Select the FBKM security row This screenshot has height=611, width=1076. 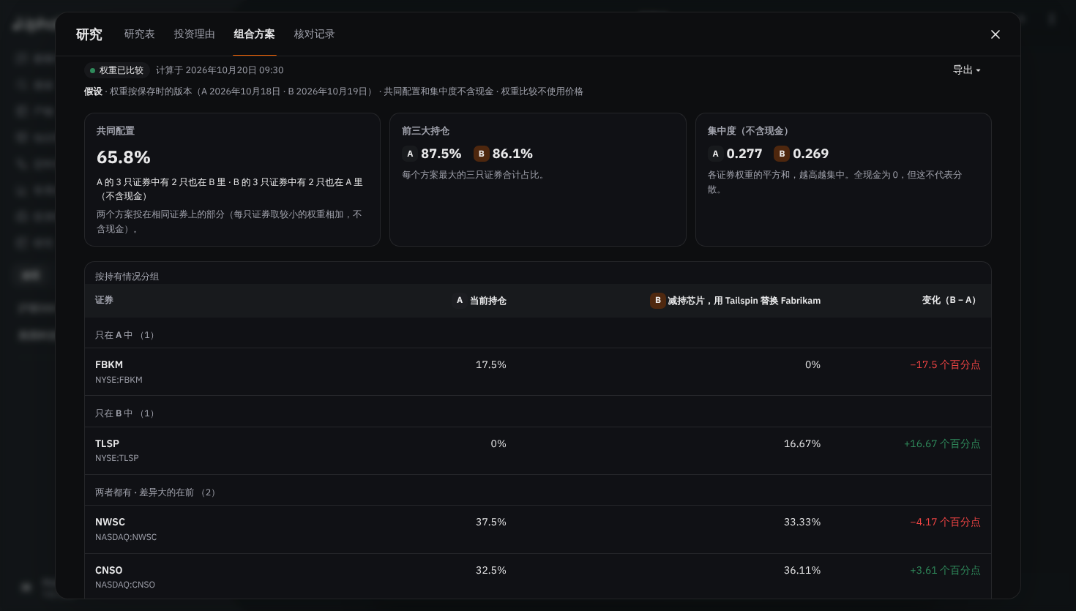click(538, 372)
